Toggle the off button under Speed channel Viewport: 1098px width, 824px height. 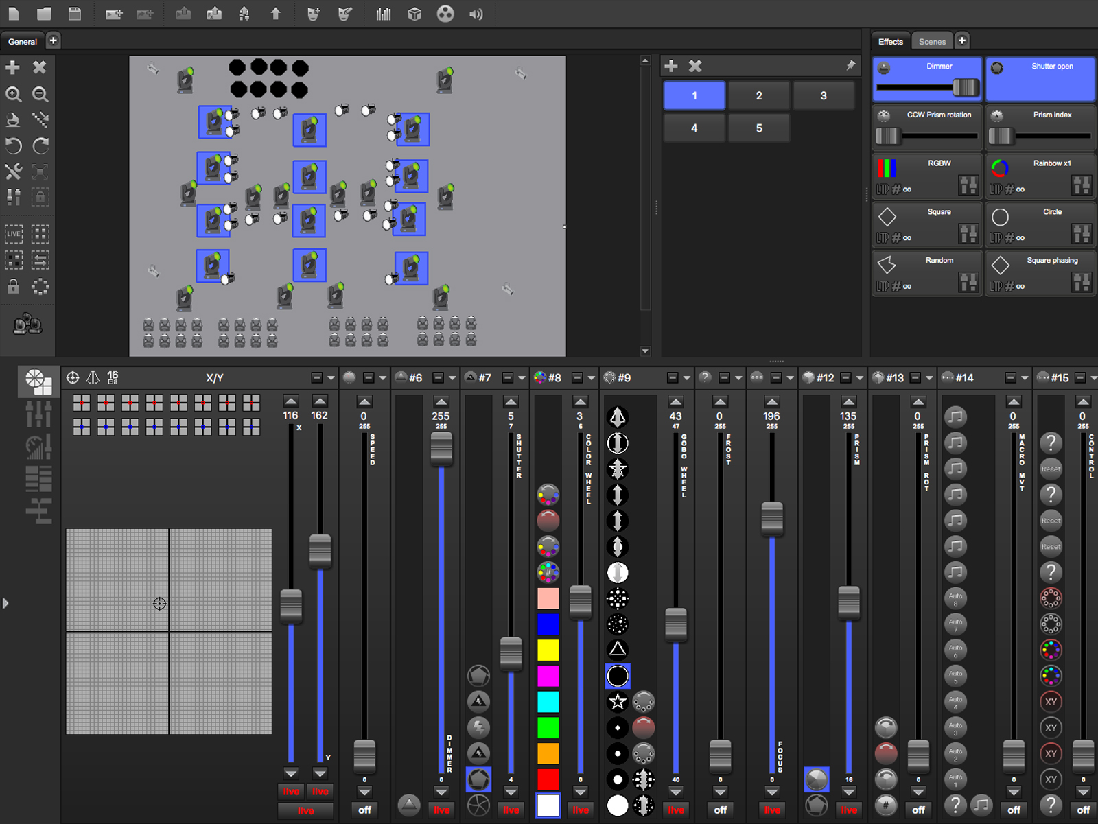364,810
